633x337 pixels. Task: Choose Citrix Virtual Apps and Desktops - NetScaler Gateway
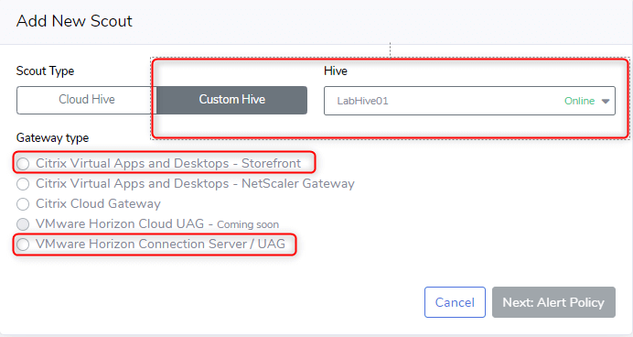pos(23,184)
